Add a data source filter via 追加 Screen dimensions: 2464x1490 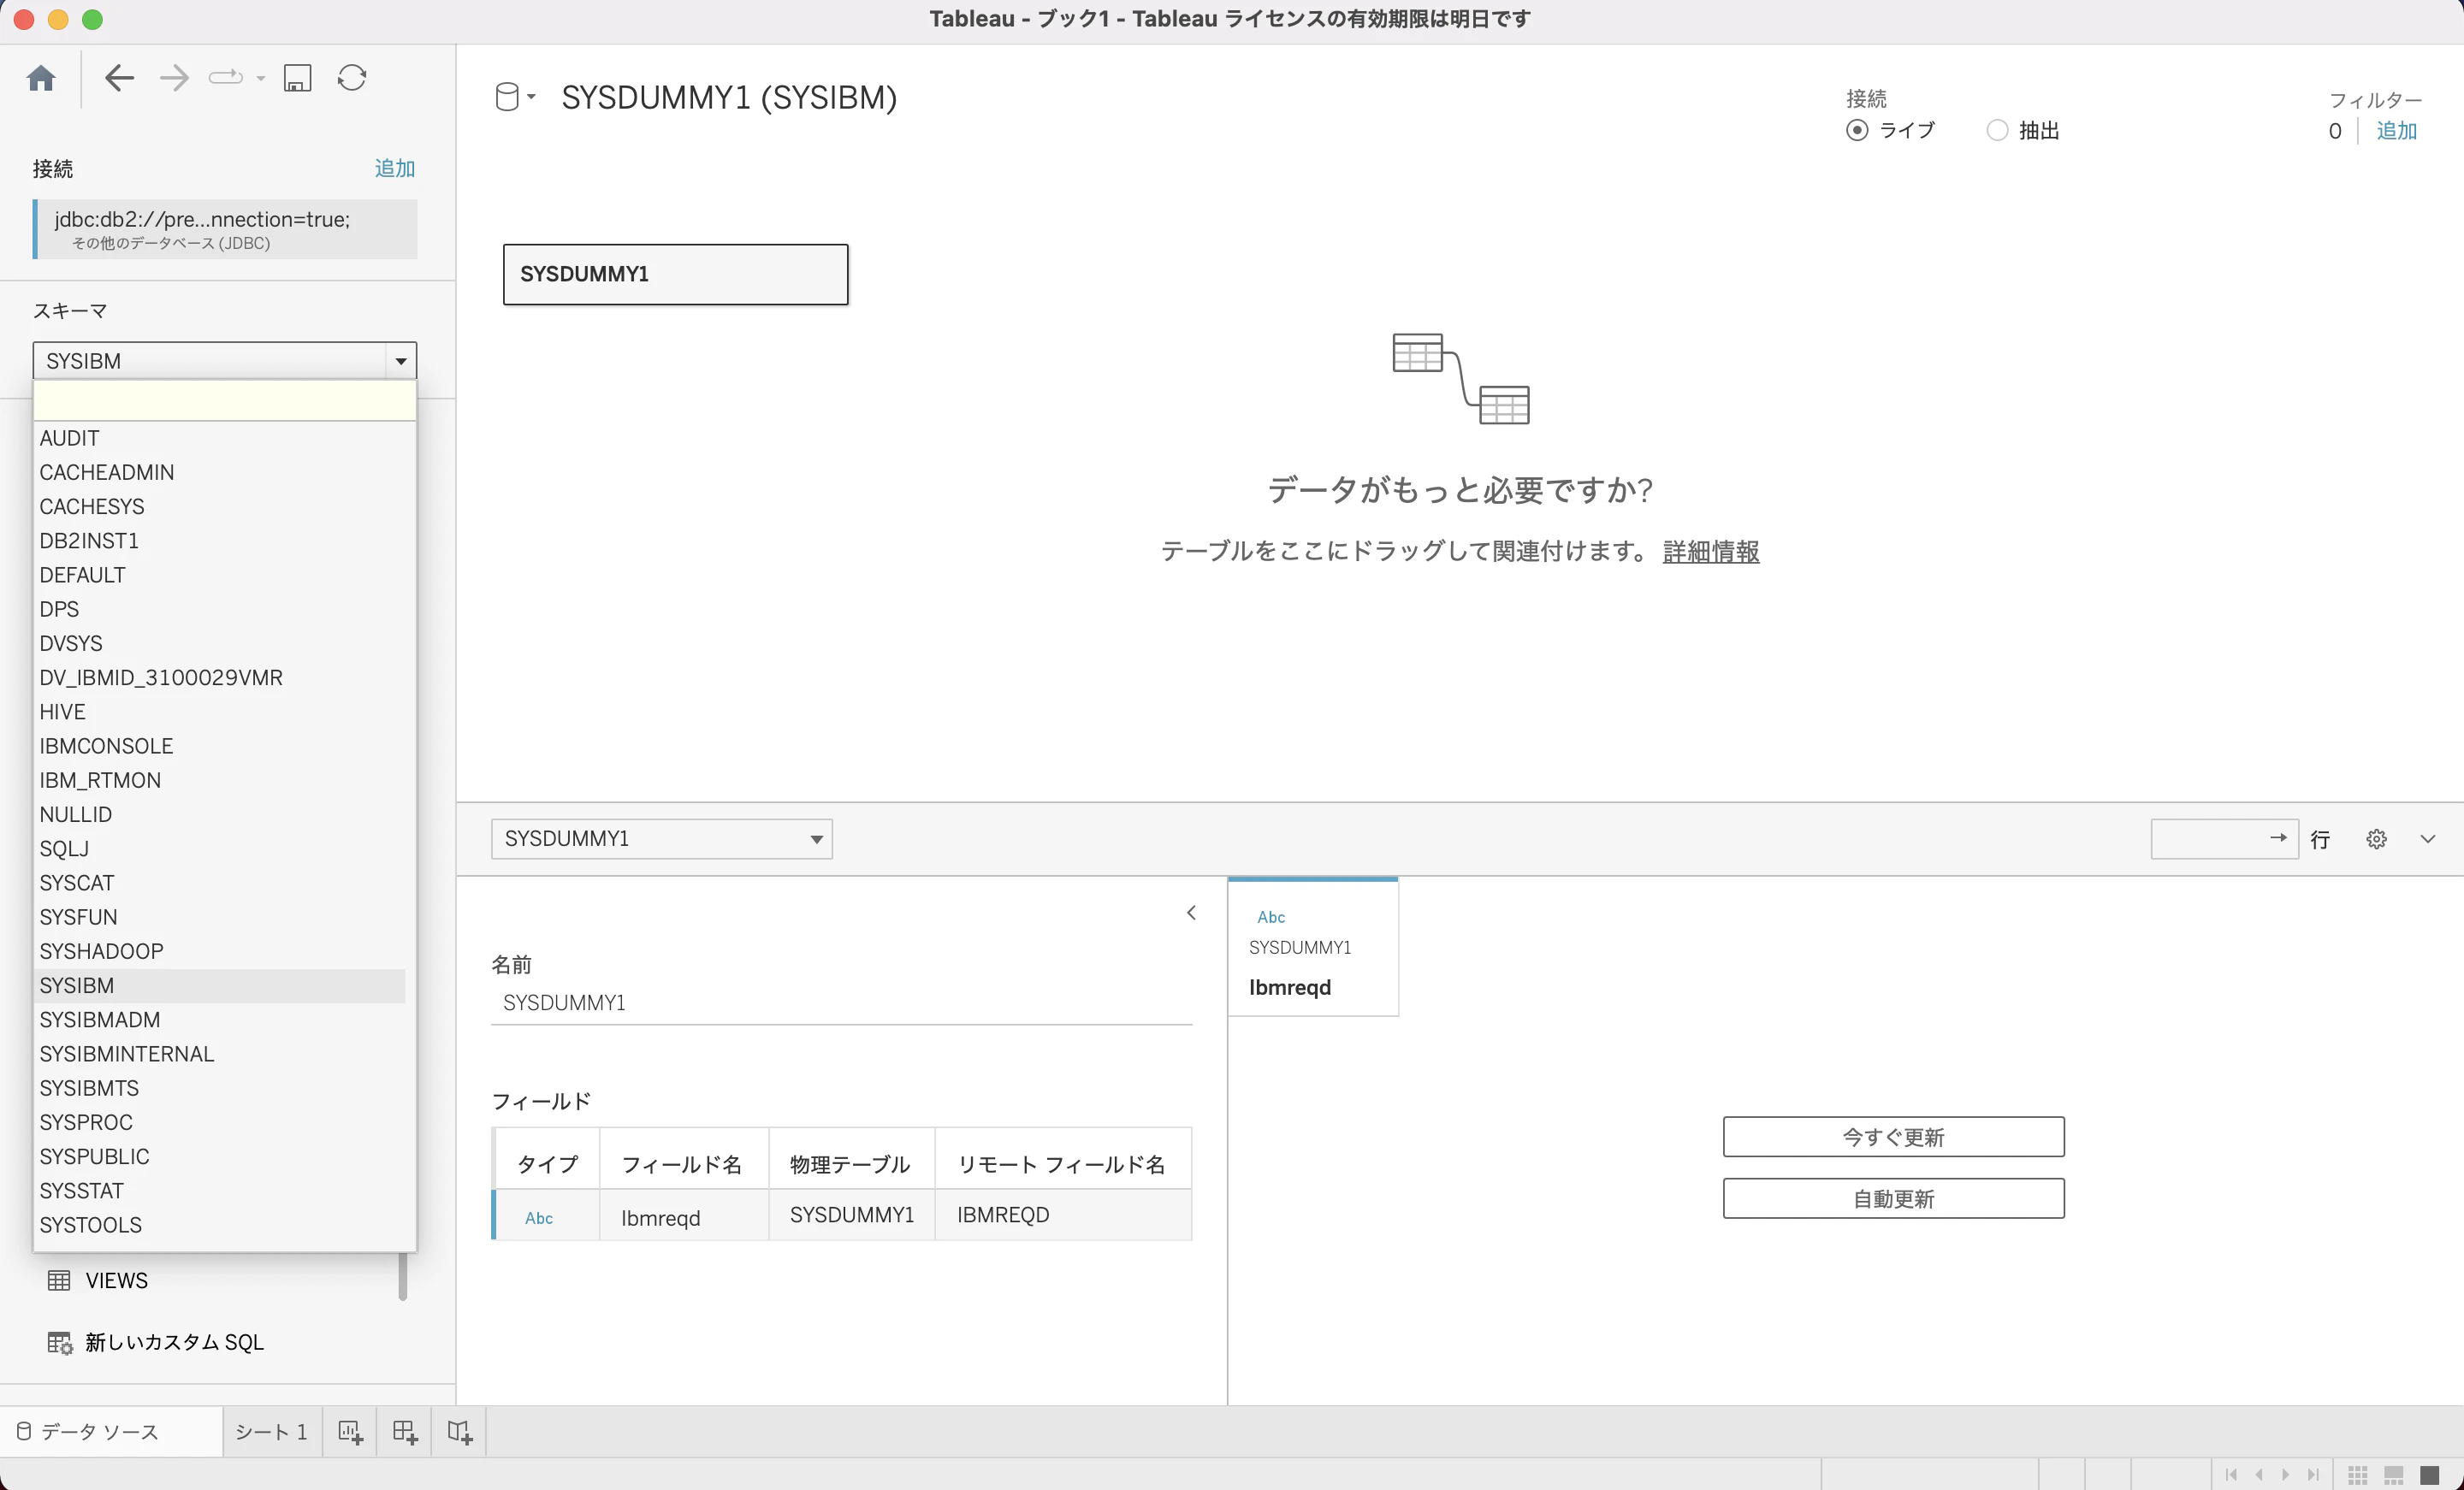coord(2396,131)
